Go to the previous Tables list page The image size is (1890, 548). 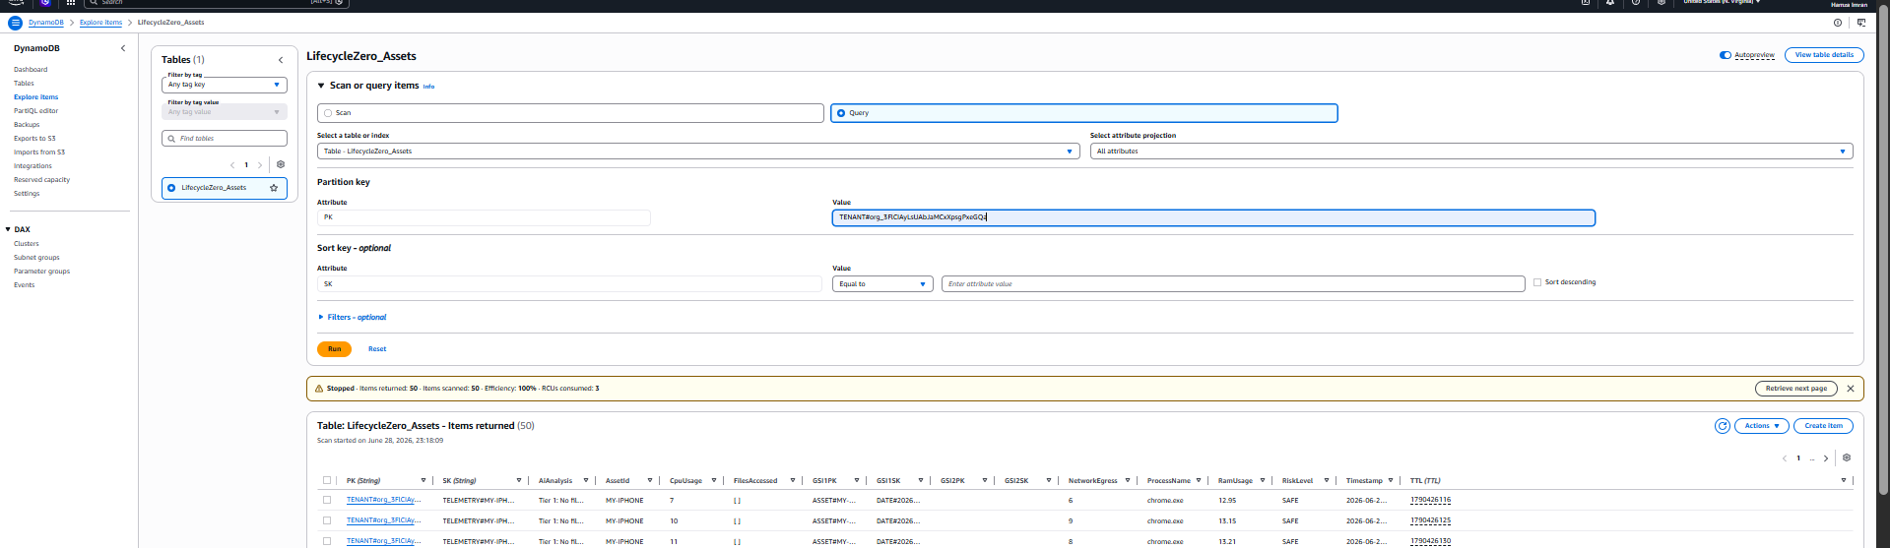[x=232, y=165]
